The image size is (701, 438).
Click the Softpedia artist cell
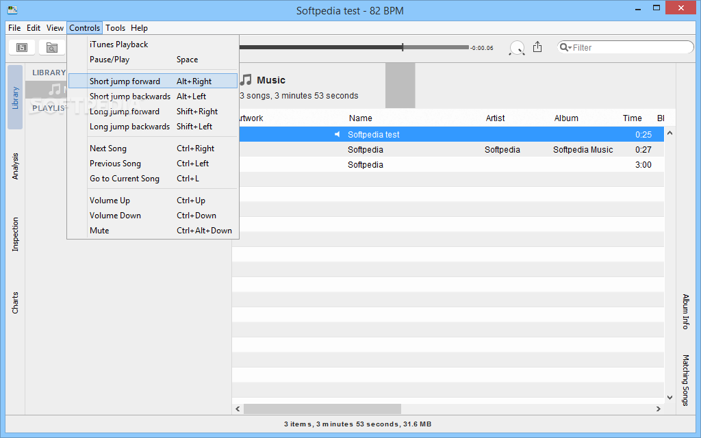click(502, 150)
